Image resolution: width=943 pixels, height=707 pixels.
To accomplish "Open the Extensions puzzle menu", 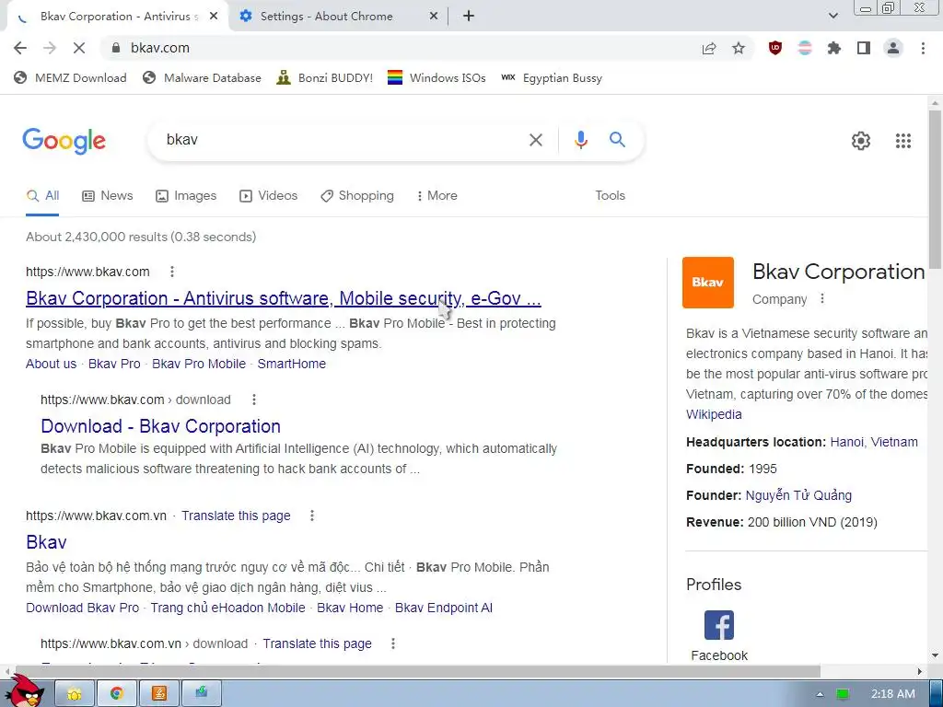I will 834,48.
